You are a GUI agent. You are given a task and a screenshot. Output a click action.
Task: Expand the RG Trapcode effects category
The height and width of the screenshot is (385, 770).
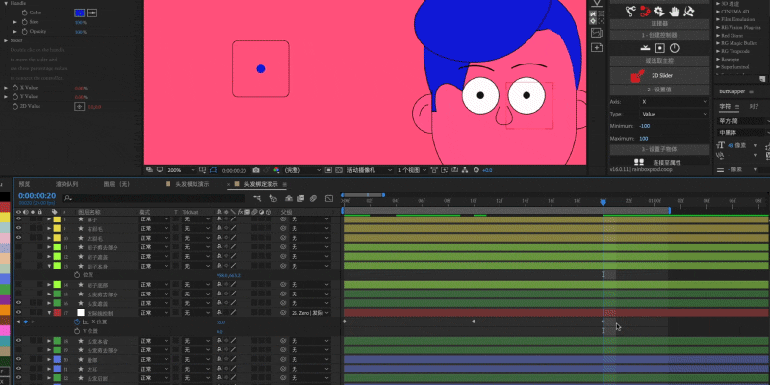tap(717, 51)
